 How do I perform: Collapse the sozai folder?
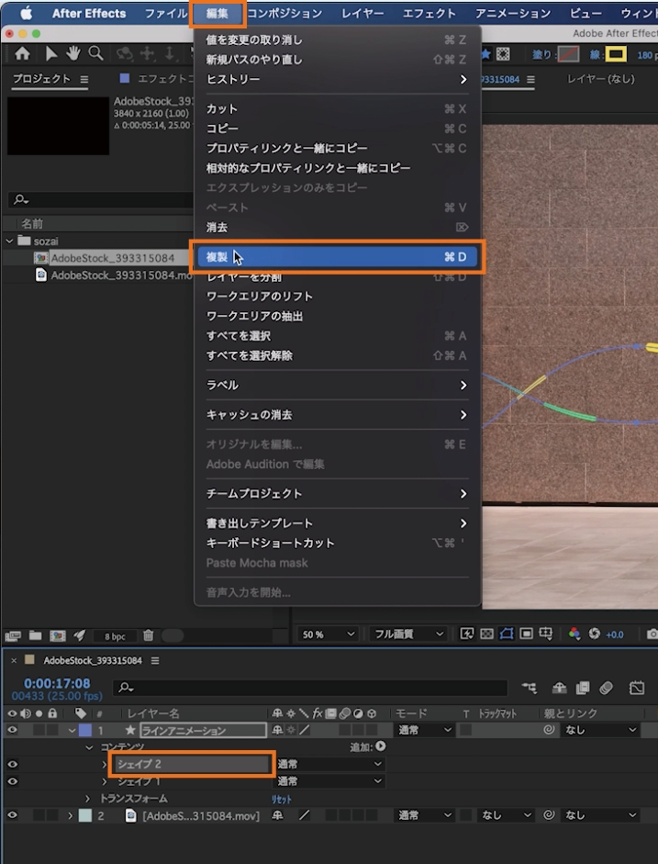pyautogui.click(x=9, y=241)
